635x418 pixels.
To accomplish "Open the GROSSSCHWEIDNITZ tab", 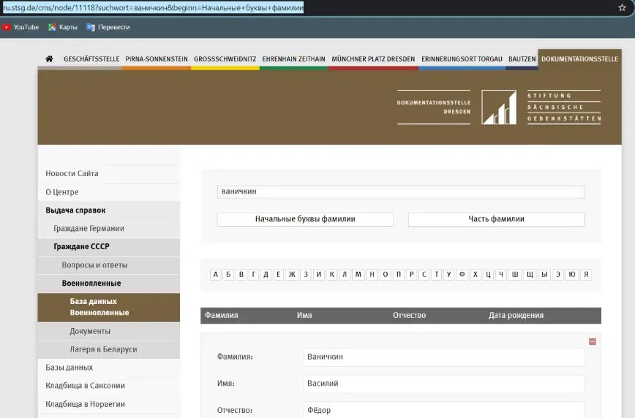I will tap(225, 59).
